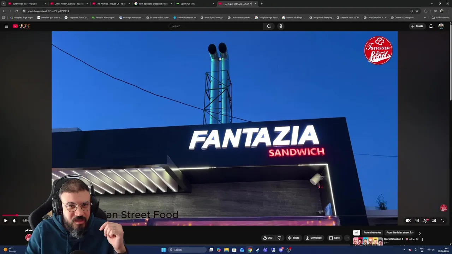This screenshot has width=452, height=254.
Task: Save the video to a playlist
Action: [334, 238]
